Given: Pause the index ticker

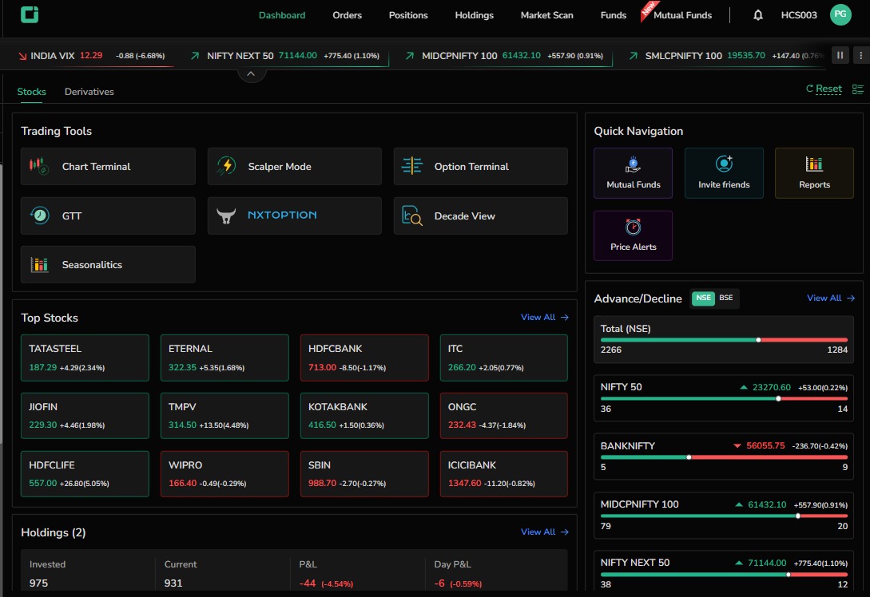Looking at the screenshot, I should [x=840, y=55].
